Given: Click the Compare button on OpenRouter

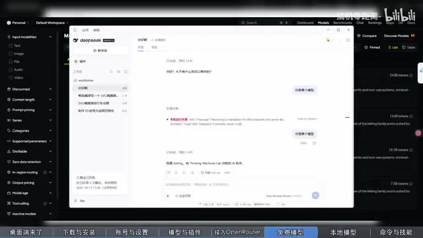Looking at the screenshot, I should coord(367,36).
